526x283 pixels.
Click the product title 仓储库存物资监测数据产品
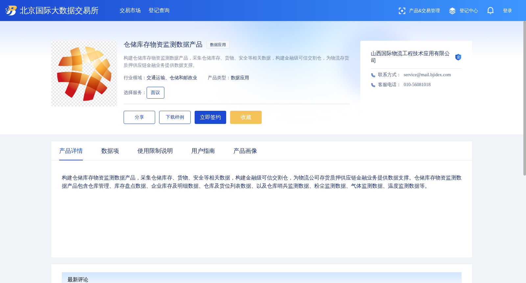point(163,45)
